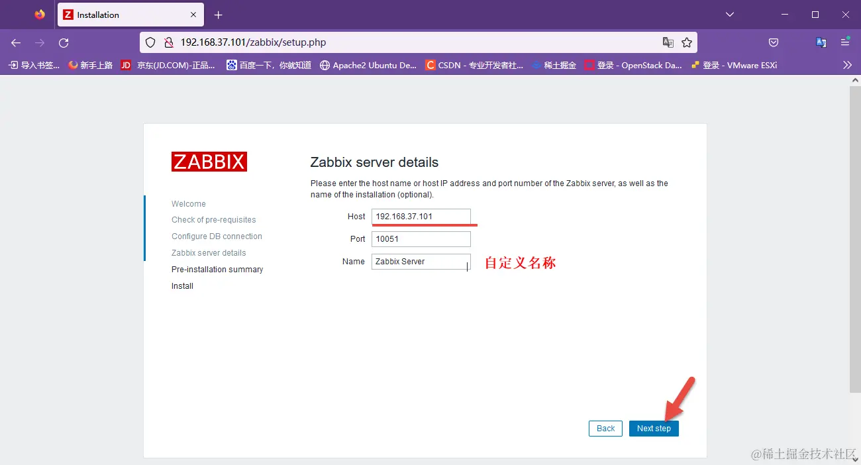Viewport: 861px width, 465px height.
Task: Open the list all tabs dropdown
Action: (x=729, y=15)
